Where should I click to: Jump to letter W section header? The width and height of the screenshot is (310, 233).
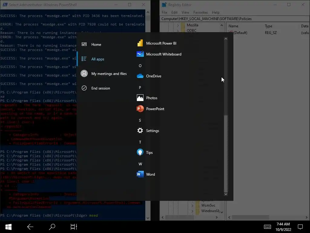tap(140, 164)
